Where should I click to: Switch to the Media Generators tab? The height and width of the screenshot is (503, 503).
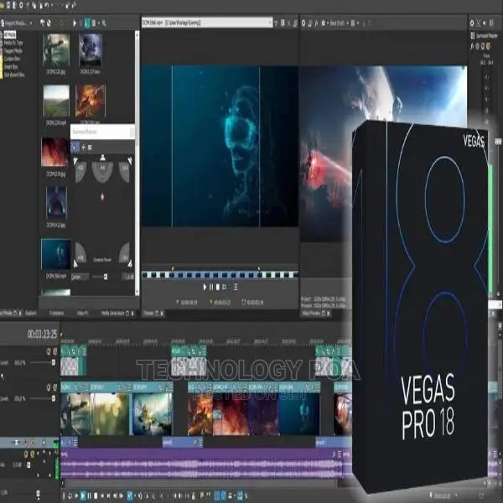click(112, 313)
